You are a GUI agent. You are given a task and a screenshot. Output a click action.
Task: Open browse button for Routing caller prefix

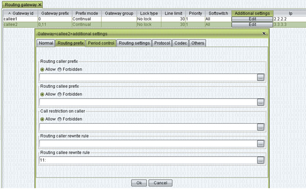[260, 77]
